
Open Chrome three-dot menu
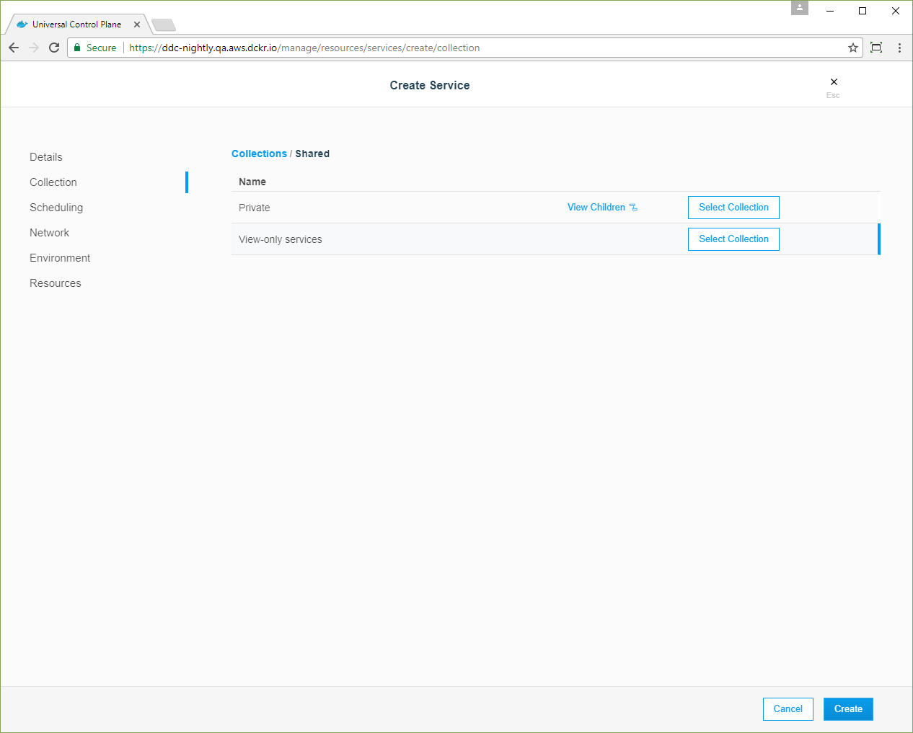899,48
